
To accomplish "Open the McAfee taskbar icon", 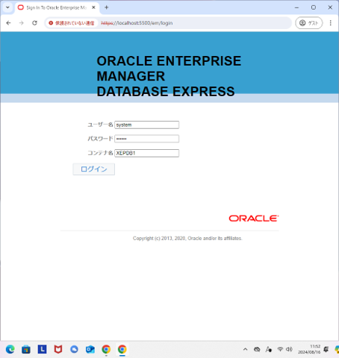I will 58,349.
